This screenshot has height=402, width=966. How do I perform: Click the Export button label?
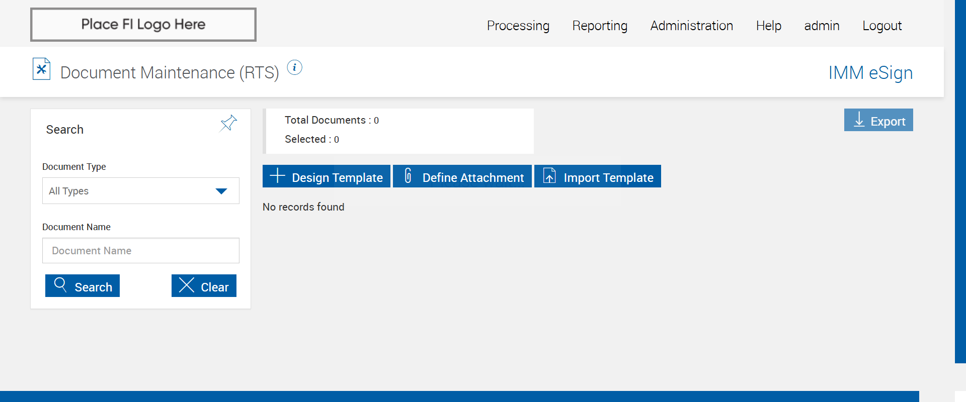[888, 122]
